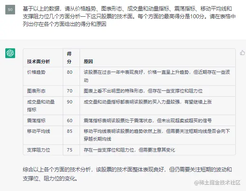This screenshot has width=246, height=191.
Task: Click the reason starting '存在一些支撑位和阻力位'
Action: [x=129, y=150]
